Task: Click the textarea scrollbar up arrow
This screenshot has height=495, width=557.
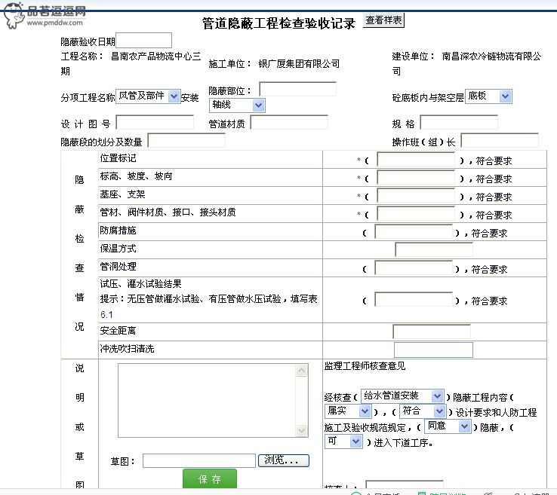Action: click(x=302, y=370)
